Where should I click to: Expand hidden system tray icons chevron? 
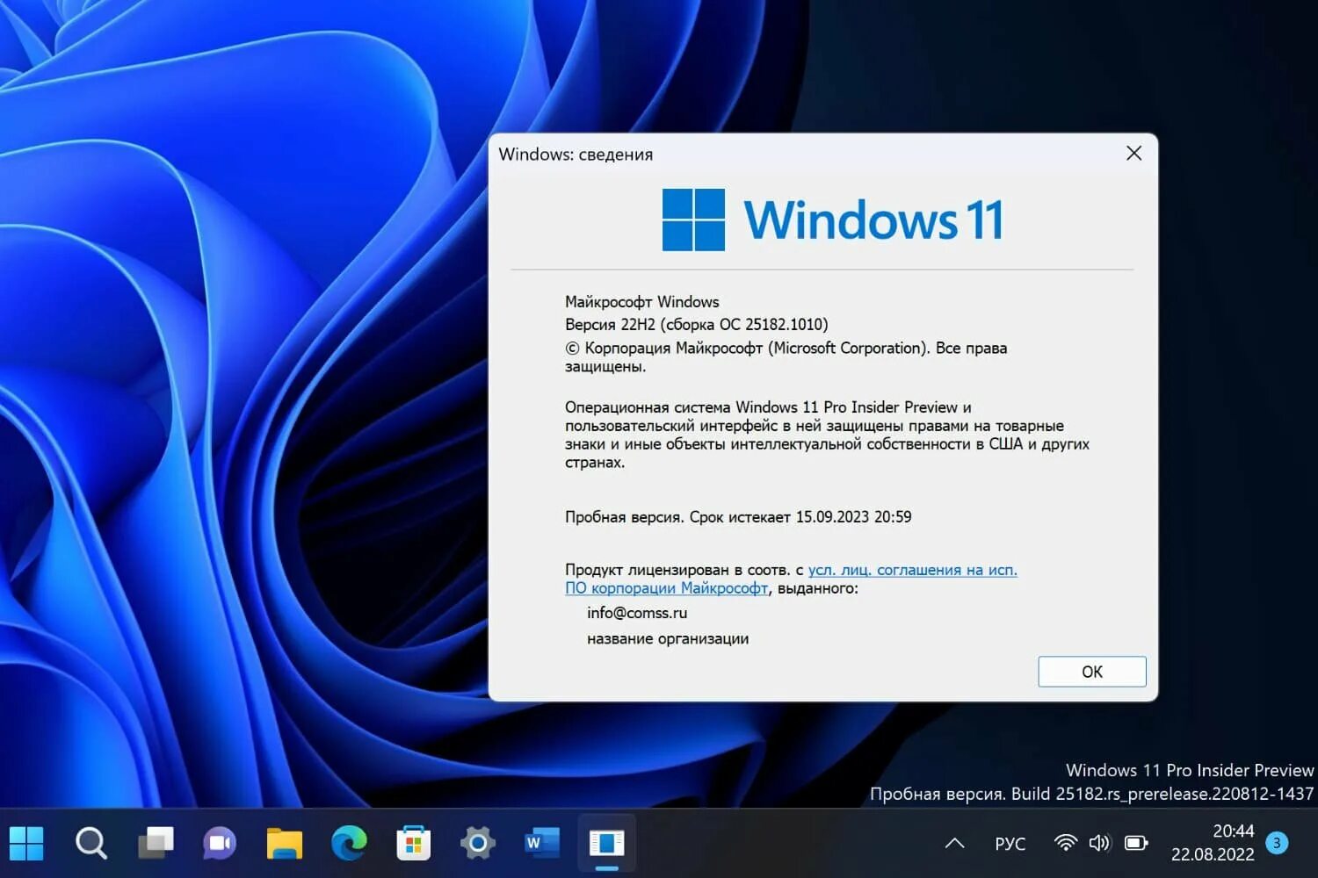tap(954, 844)
